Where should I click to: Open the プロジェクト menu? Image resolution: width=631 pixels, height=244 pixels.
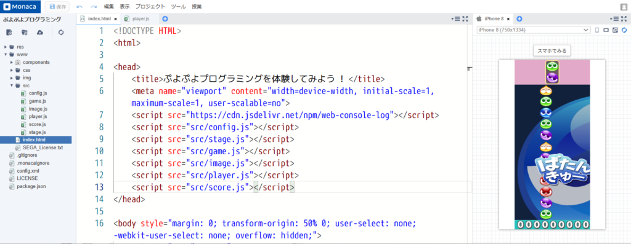[150, 6]
